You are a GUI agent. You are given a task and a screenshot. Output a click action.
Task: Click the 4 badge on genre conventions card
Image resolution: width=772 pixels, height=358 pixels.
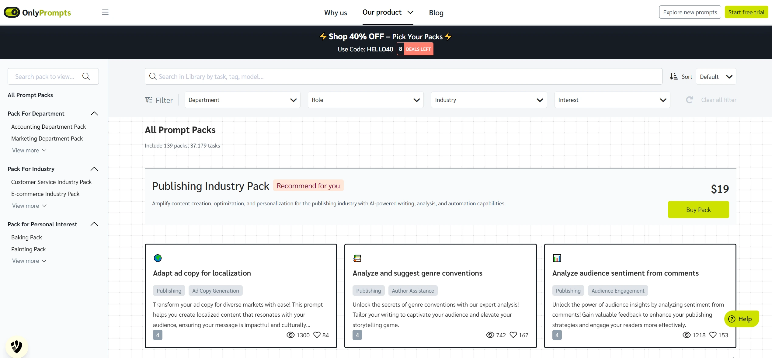pyautogui.click(x=357, y=335)
